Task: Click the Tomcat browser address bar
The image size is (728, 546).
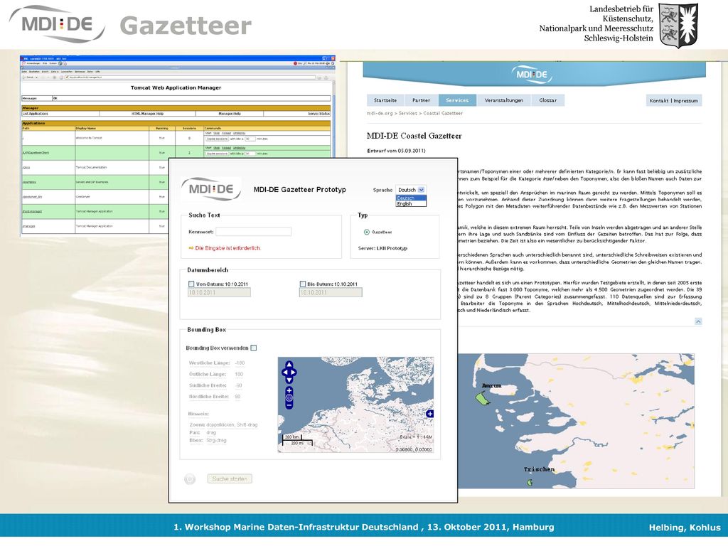Action: tap(189, 77)
